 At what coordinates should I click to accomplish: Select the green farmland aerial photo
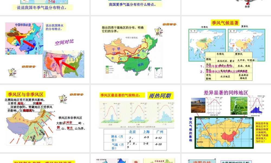[x=239, y=106]
